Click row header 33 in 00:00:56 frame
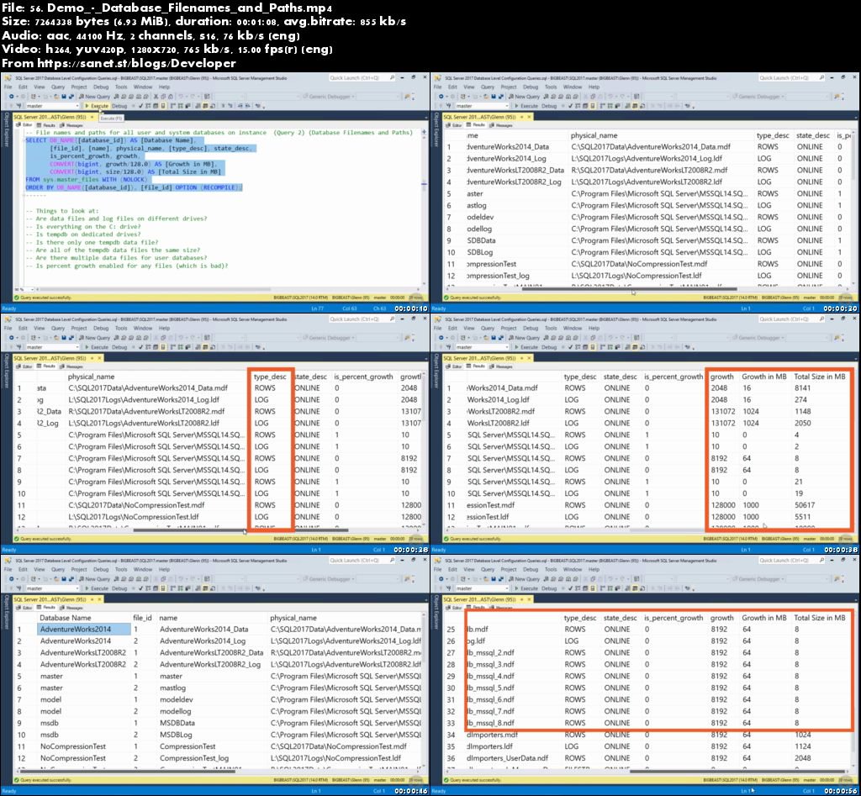Image resolution: width=861 pixels, height=796 pixels. 452,723
